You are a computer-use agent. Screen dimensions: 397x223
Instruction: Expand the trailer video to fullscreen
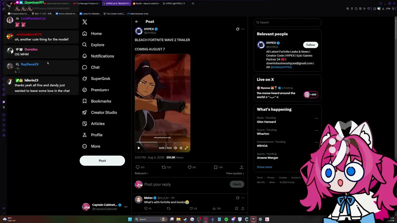point(186,148)
